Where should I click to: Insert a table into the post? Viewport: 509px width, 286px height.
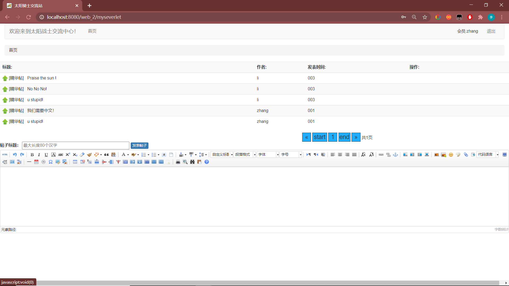75,162
